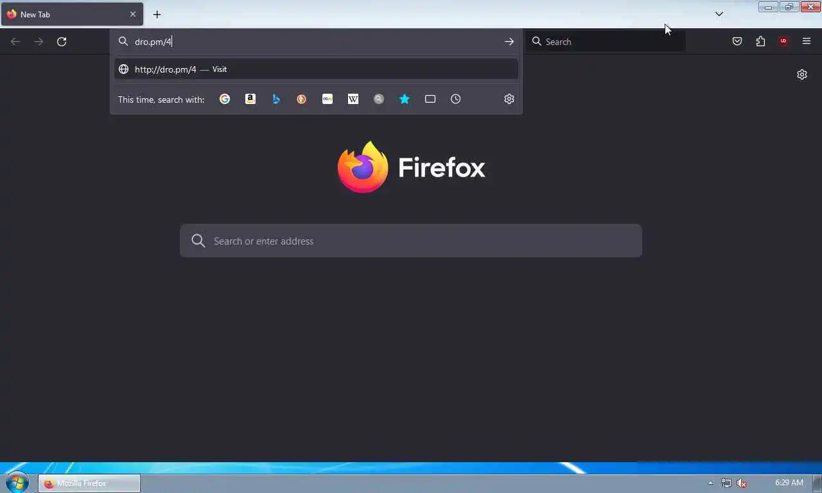The width and height of the screenshot is (822, 493).
Task: Search this time with DuckDuckGo
Action: (302, 99)
